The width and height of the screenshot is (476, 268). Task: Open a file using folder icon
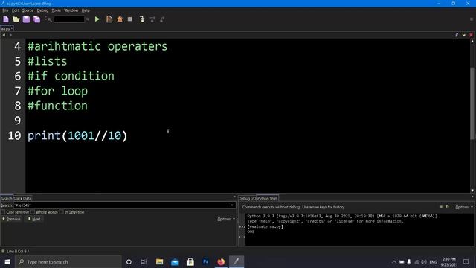tap(16, 19)
